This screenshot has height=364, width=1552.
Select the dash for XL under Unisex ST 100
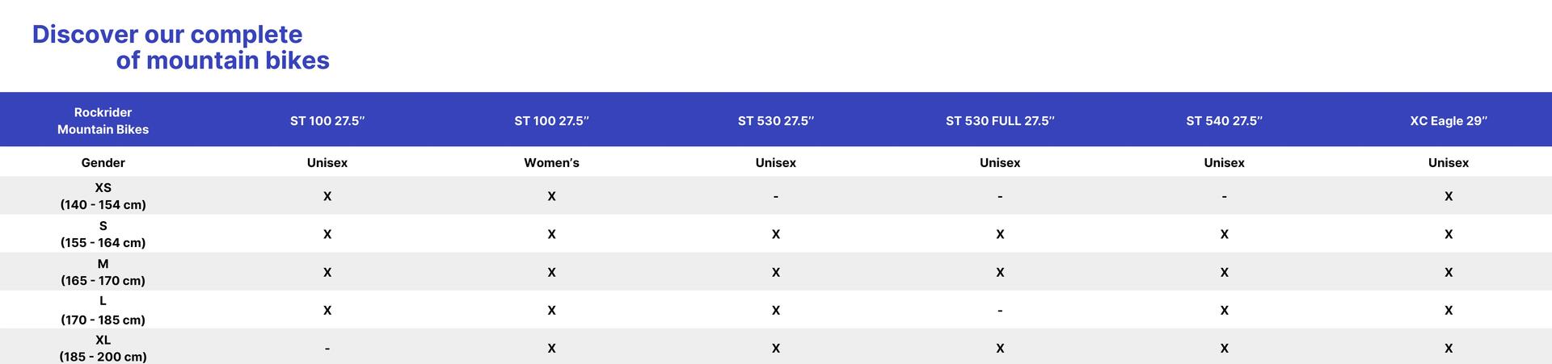(x=327, y=349)
